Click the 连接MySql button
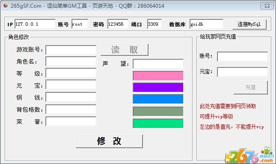This screenshot has width=276, height=164. [x=249, y=24]
